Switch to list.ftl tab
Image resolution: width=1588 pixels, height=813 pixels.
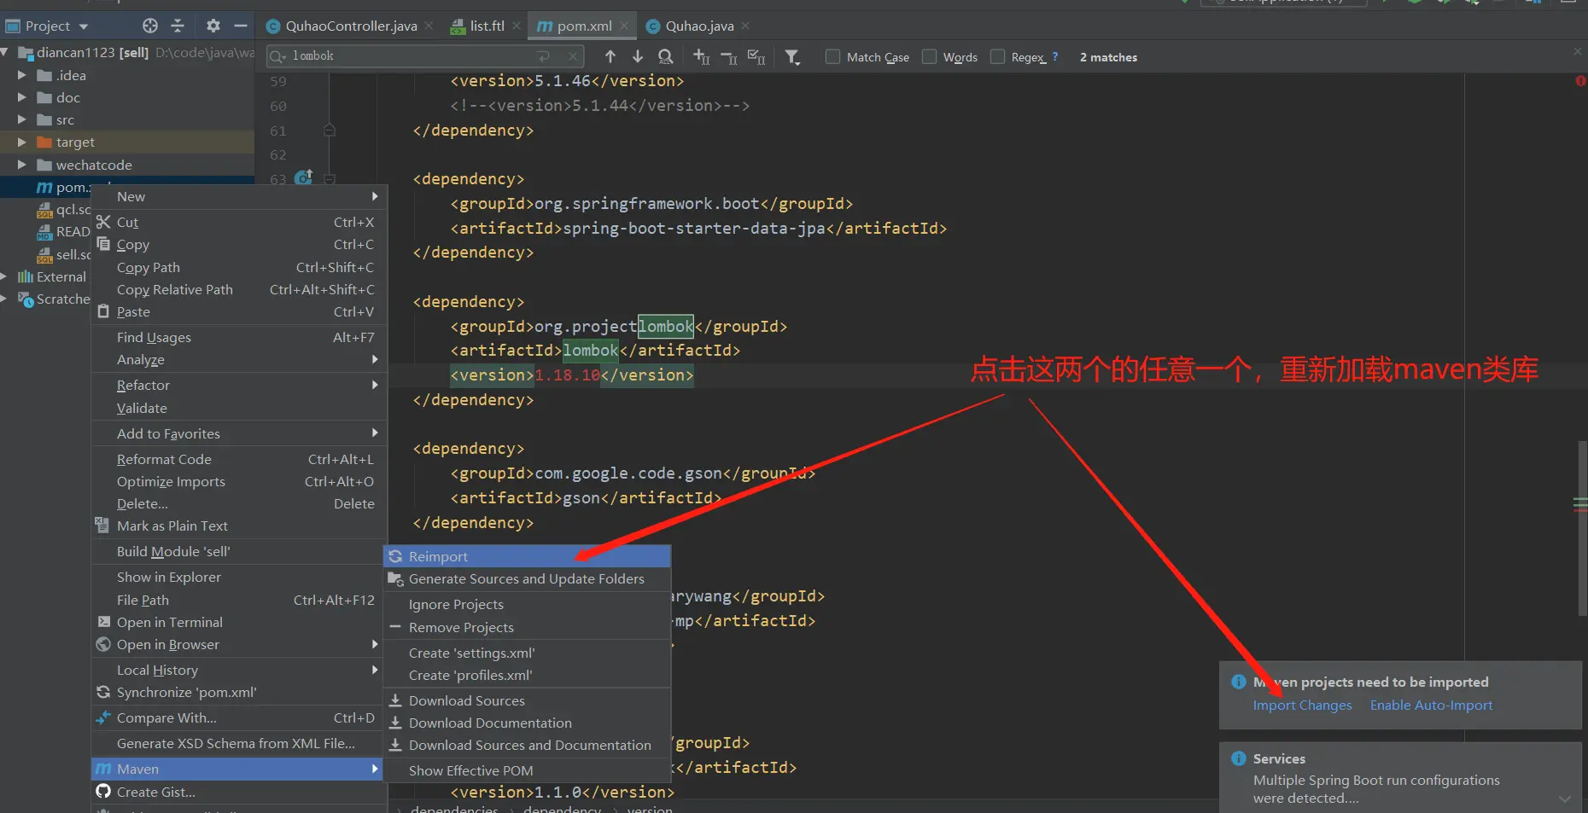click(x=486, y=26)
